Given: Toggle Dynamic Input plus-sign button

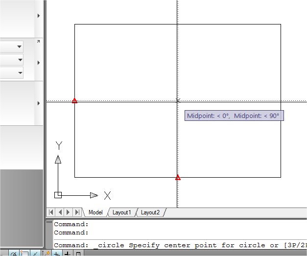Looking at the screenshot, I should pos(57,253).
